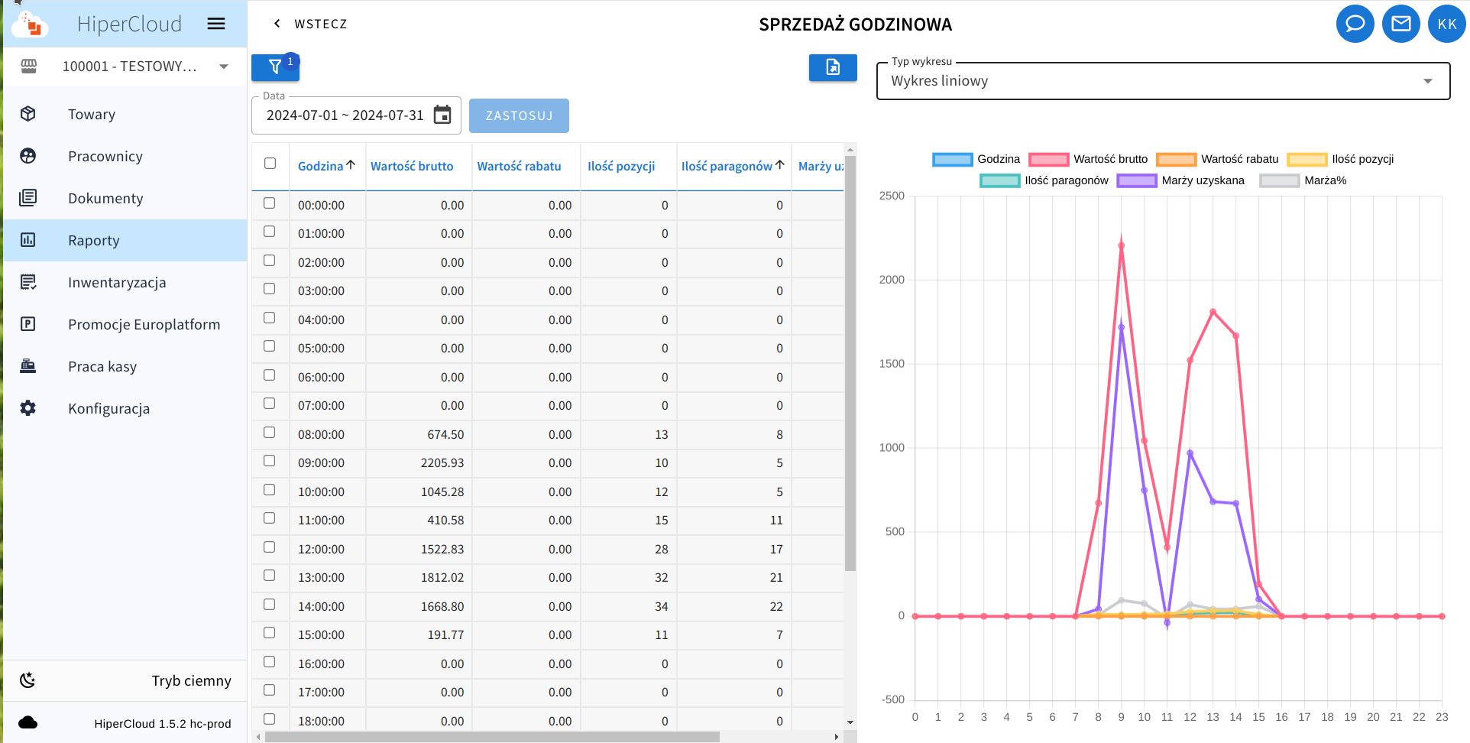Check the row checkbox for 12:00:00
This screenshot has width=1470, height=743.
[x=270, y=547]
